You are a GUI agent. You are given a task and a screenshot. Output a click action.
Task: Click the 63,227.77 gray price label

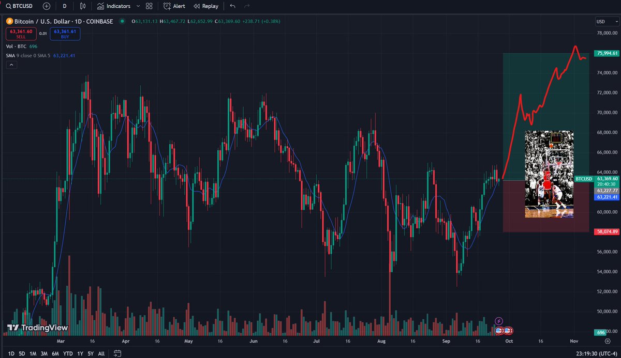(x=608, y=191)
